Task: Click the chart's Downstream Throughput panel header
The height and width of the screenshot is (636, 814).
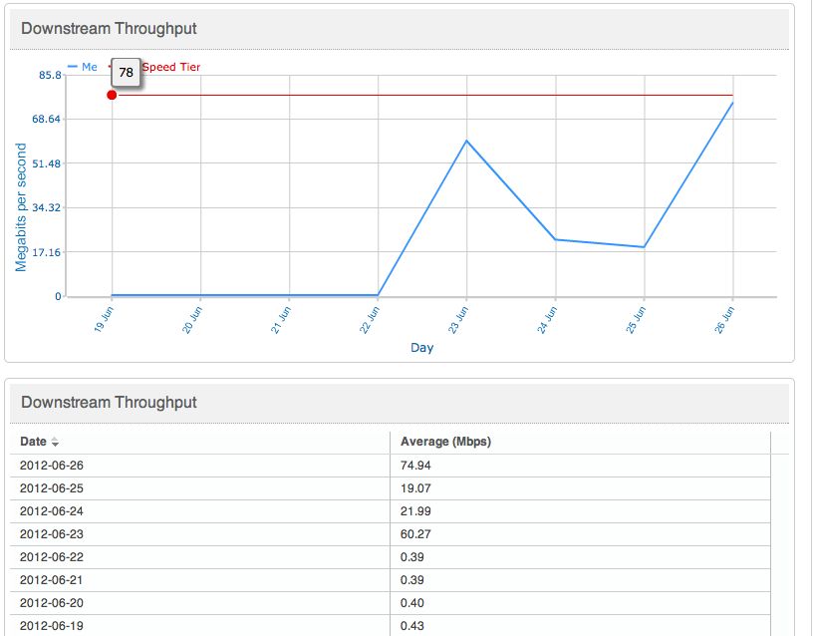Action: tap(400, 29)
